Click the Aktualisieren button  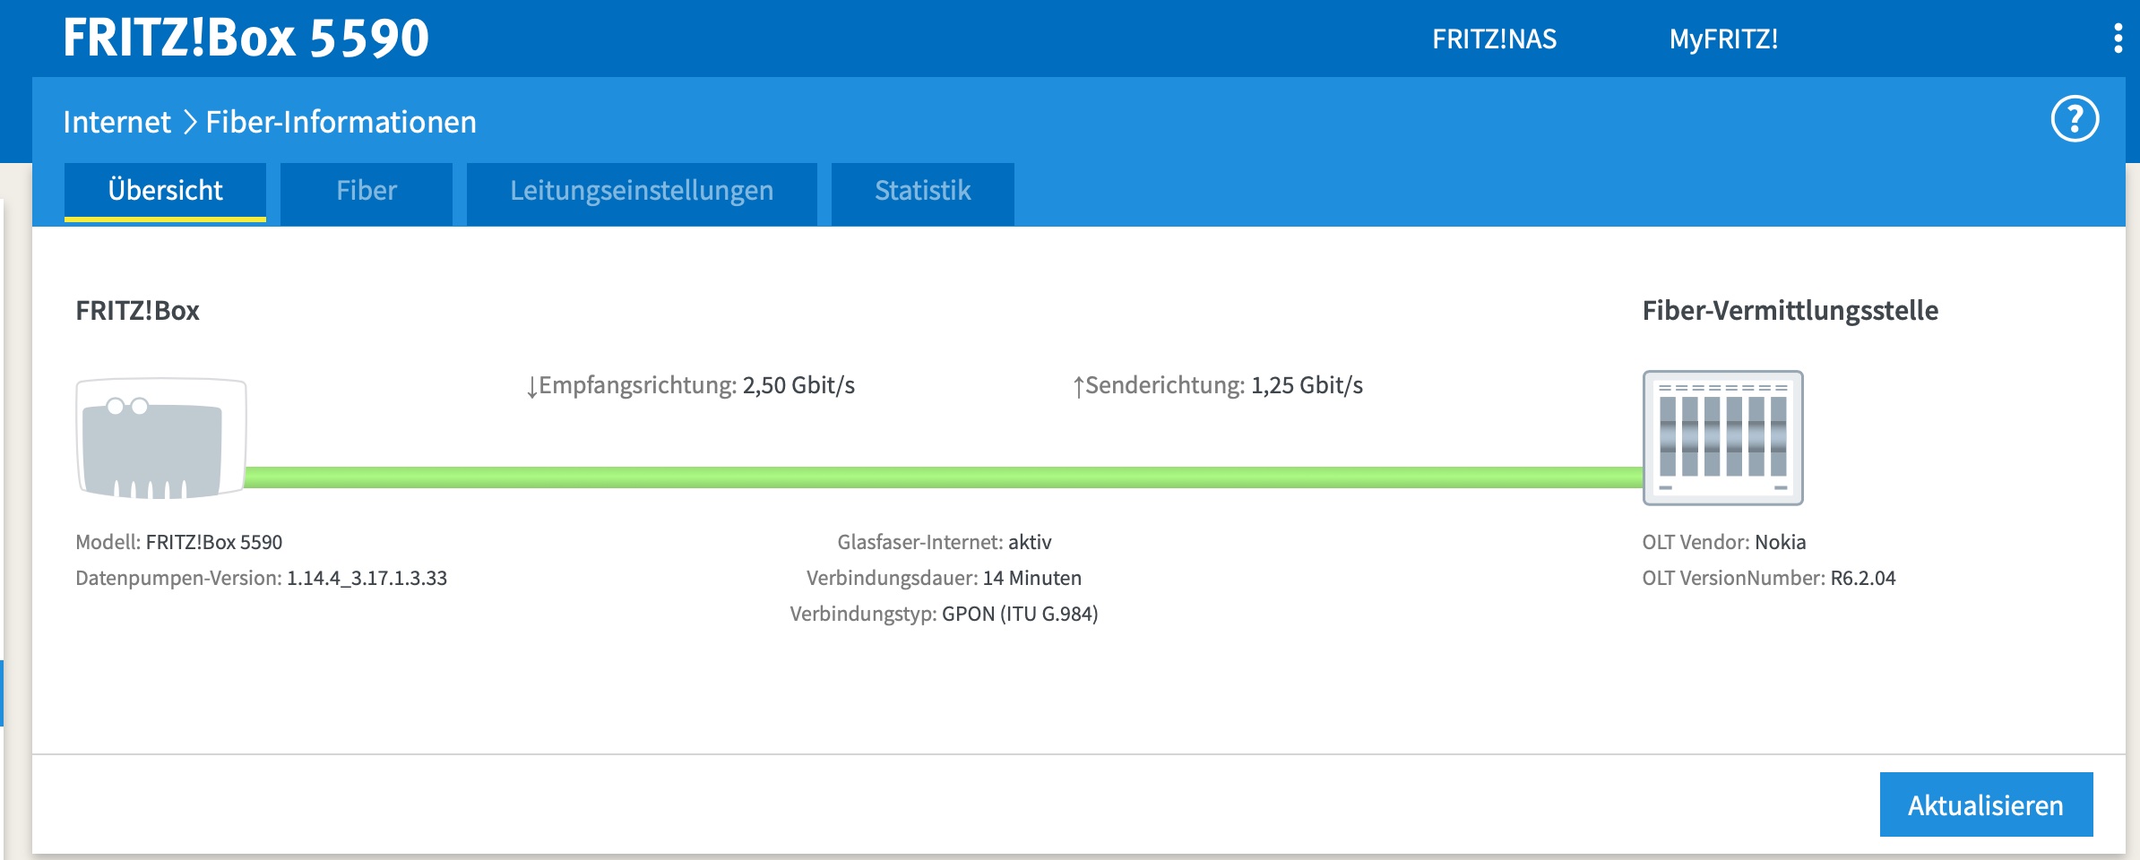1986,804
